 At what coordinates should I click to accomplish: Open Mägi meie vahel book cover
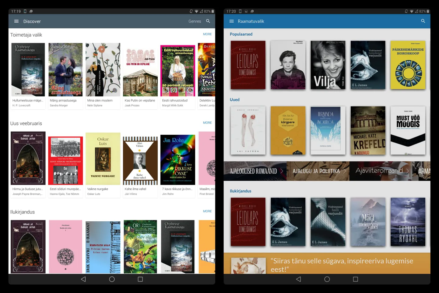tap(368, 222)
